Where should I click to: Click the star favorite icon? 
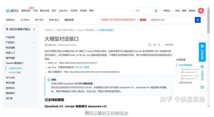(159, 45)
